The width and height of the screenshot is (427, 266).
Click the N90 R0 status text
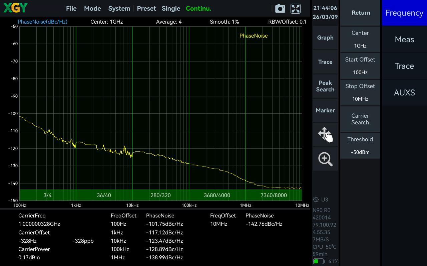click(322, 210)
